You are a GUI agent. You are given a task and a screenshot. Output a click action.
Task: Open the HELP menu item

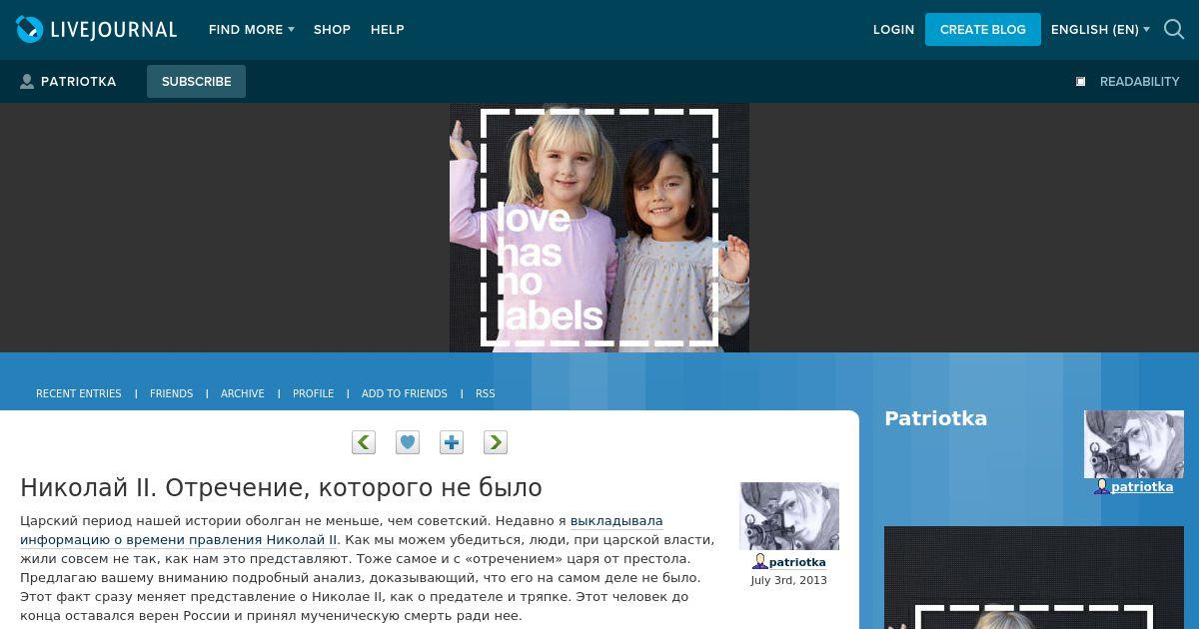(x=388, y=30)
